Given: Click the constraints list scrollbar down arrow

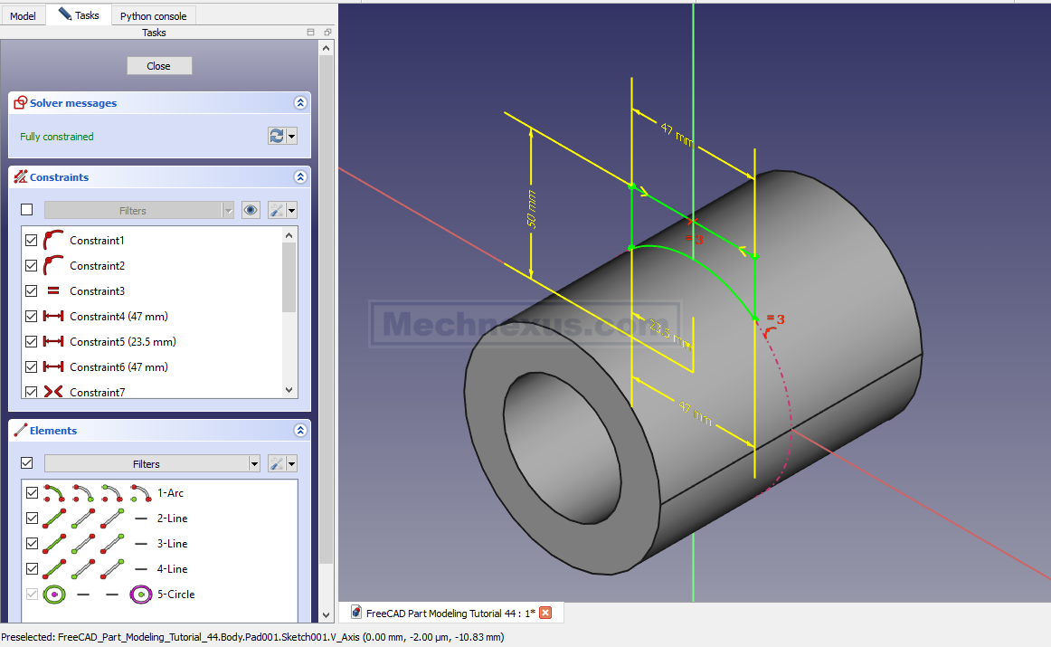Looking at the screenshot, I should pyautogui.click(x=289, y=390).
